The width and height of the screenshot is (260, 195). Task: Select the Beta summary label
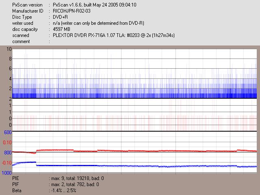[17, 191]
